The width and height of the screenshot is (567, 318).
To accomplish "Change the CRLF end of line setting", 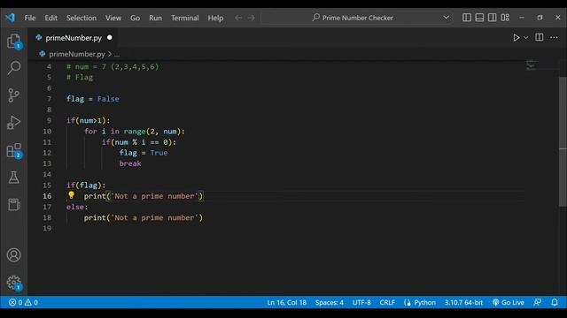I will [x=387, y=302].
